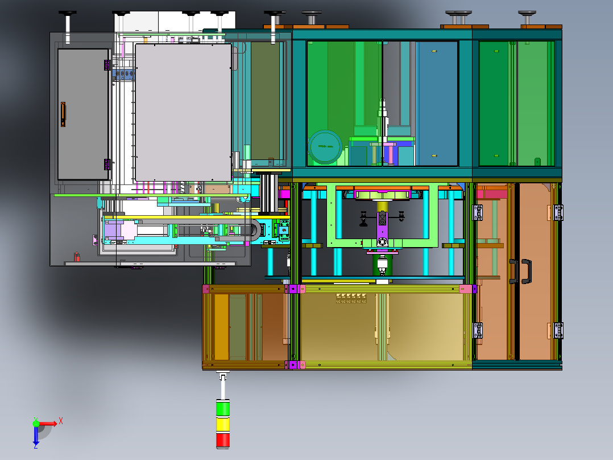This screenshot has height=460, width=613.
Task: Click the red X axis arrow of the triad
Action: [48, 424]
